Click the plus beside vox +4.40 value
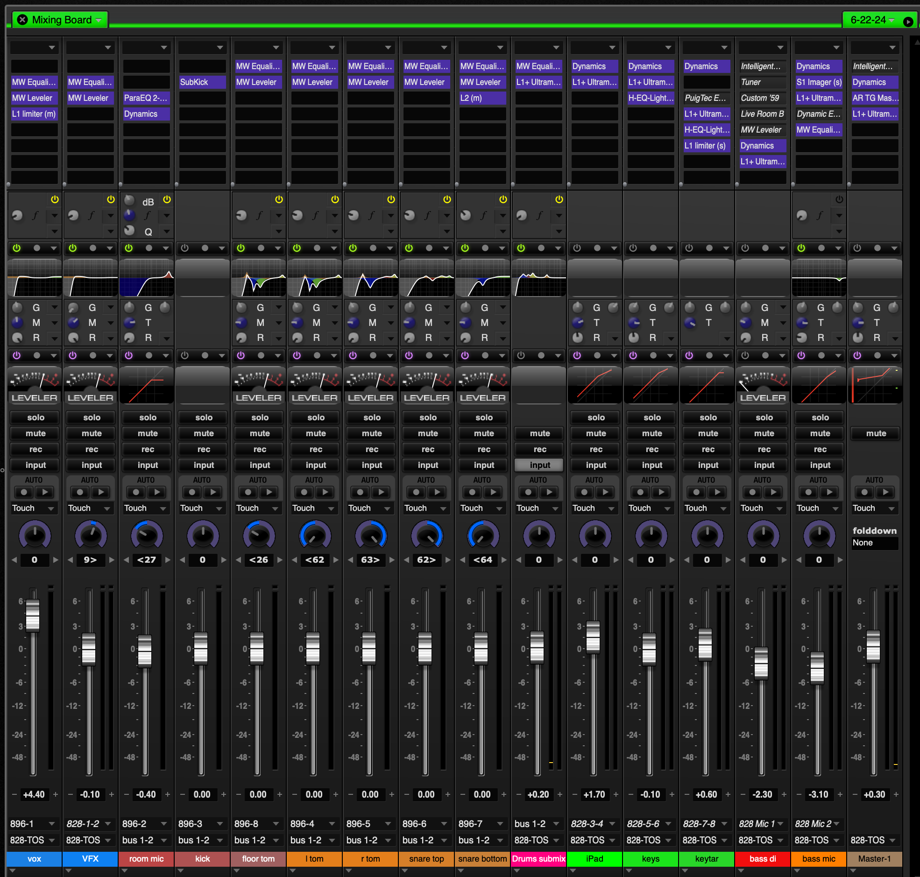Viewport: 920px width, 877px height. click(x=56, y=794)
